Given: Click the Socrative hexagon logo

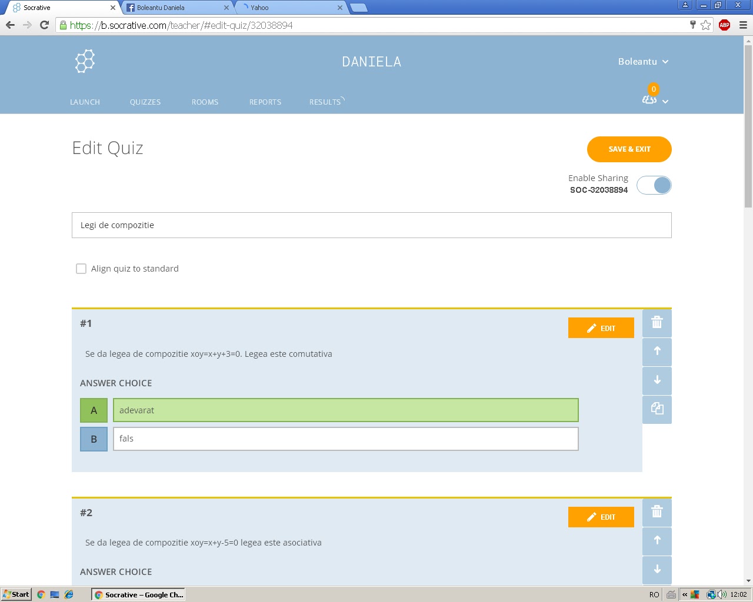Looking at the screenshot, I should [85, 61].
